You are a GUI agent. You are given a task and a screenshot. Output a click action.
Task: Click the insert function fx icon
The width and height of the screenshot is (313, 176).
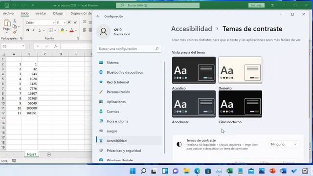click(x=55, y=46)
